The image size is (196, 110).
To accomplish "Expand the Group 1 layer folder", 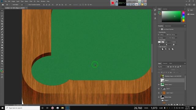I will tap(161, 101).
